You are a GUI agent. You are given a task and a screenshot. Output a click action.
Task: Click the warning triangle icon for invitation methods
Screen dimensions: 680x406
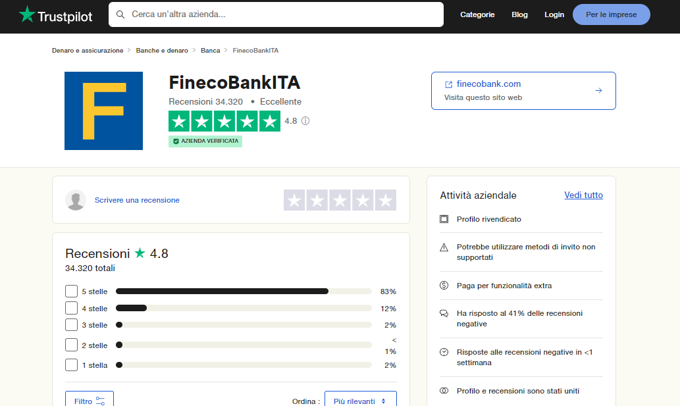tap(444, 247)
